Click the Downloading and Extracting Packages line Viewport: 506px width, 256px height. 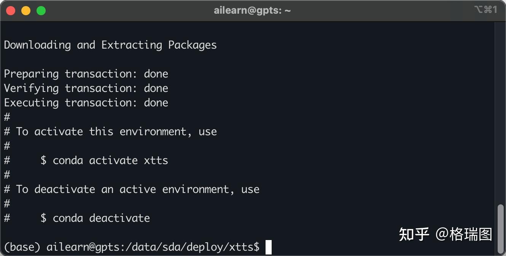(x=110, y=45)
